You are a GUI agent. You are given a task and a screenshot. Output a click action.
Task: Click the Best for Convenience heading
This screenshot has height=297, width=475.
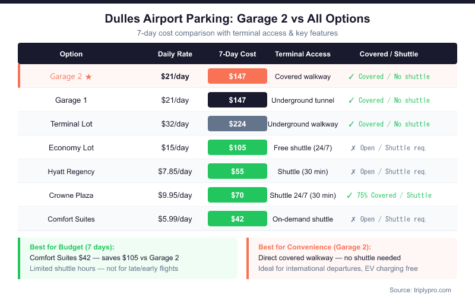point(314,247)
